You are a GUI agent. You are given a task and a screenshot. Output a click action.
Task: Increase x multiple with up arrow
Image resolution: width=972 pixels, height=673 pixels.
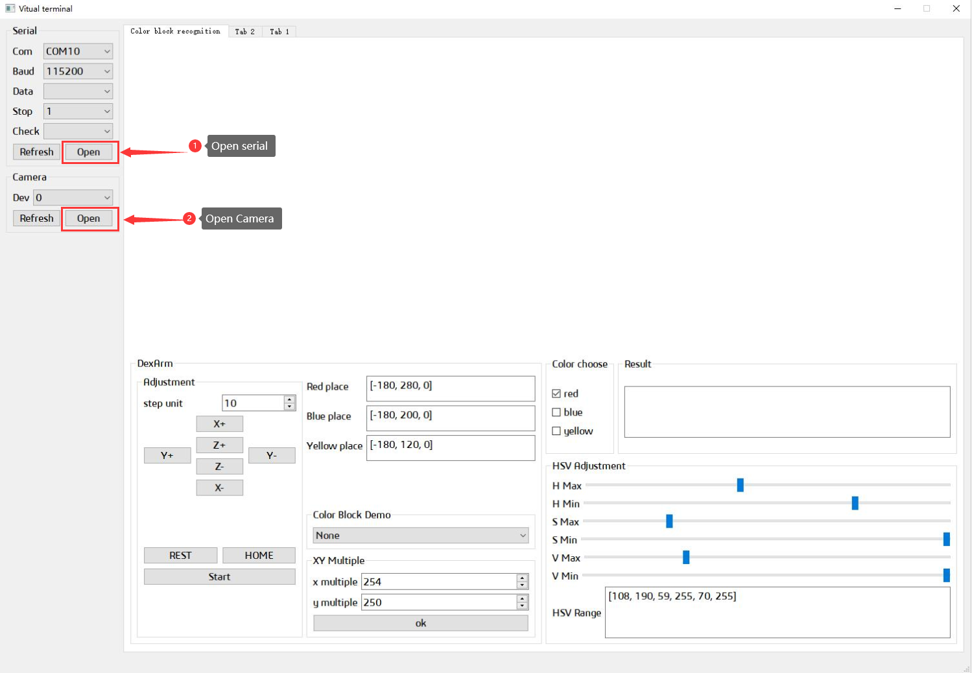point(523,578)
